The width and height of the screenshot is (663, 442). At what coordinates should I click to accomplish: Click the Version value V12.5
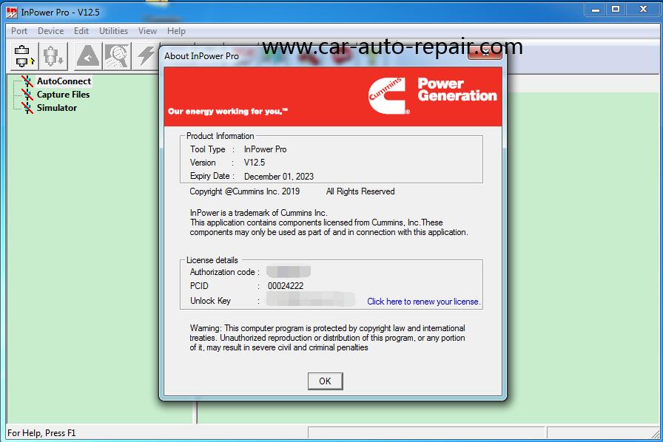click(x=255, y=163)
